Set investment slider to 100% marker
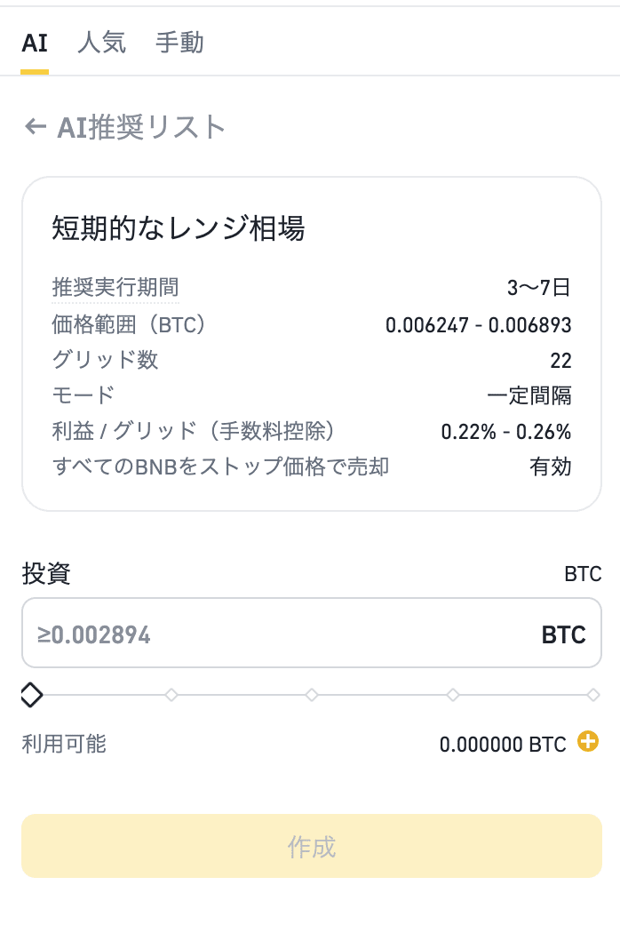This screenshot has height=933, width=620. pyautogui.click(x=592, y=694)
